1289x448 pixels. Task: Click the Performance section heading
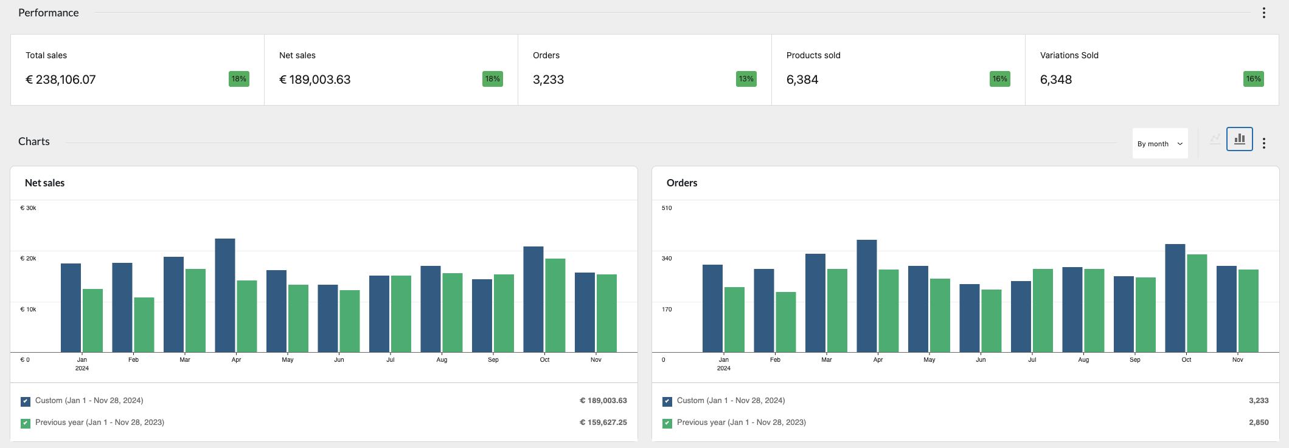coord(49,13)
